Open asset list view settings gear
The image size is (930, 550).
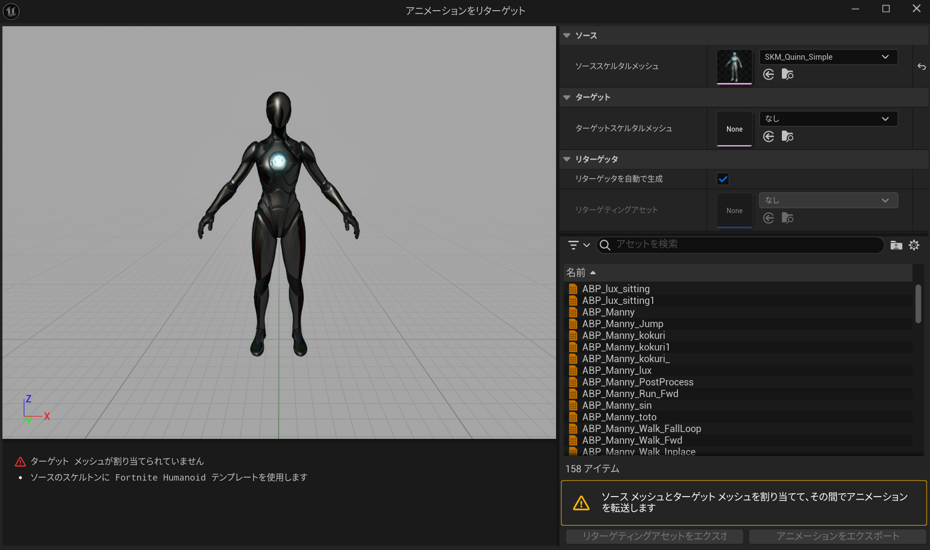[x=914, y=245]
